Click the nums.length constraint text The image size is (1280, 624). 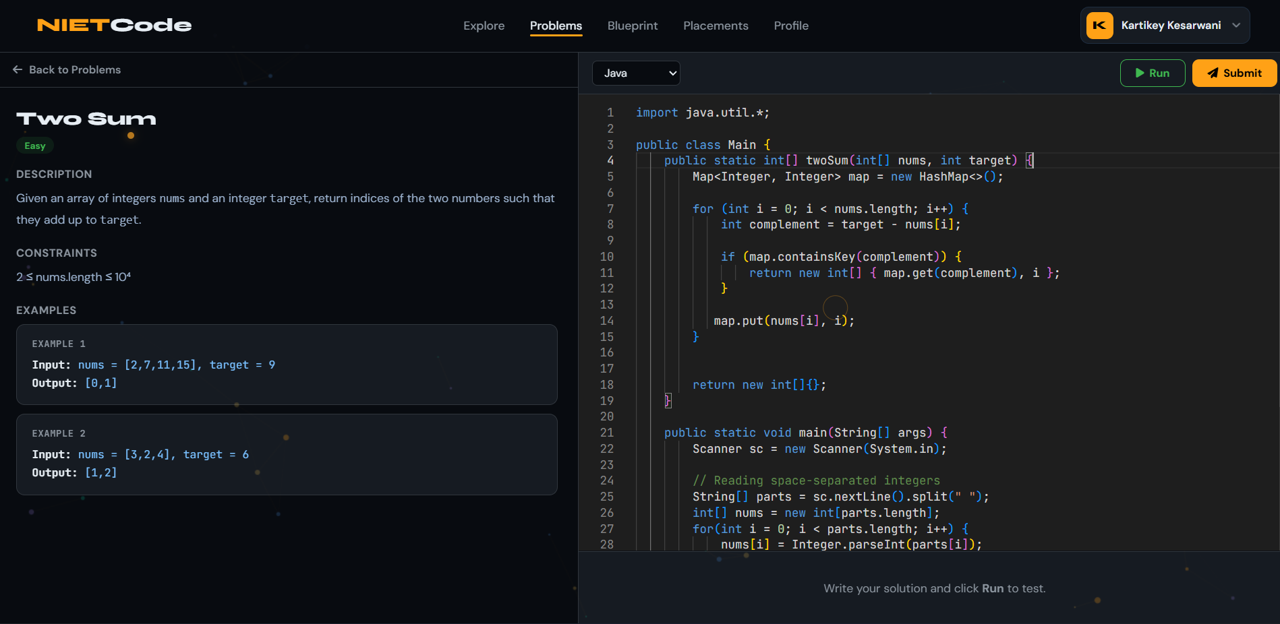74,277
